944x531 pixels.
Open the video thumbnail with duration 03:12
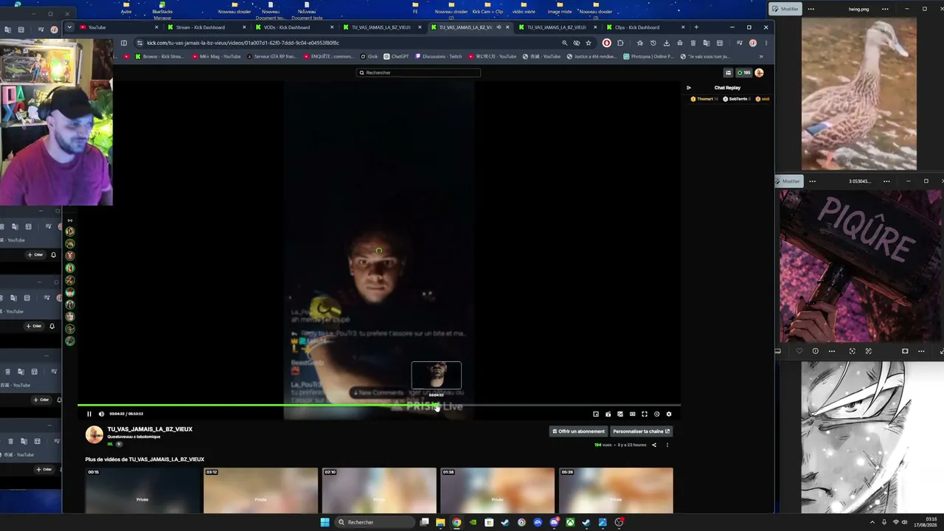pyautogui.click(x=260, y=490)
